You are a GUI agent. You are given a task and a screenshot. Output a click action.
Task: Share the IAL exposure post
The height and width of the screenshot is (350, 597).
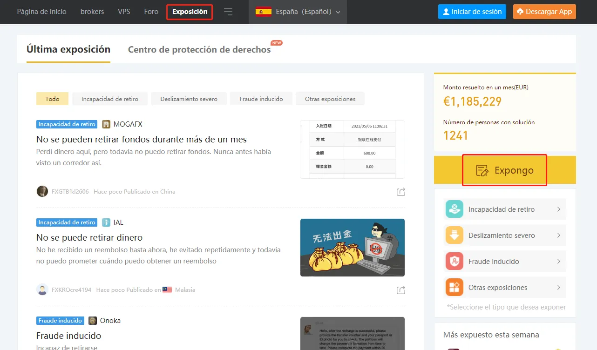(400, 290)
